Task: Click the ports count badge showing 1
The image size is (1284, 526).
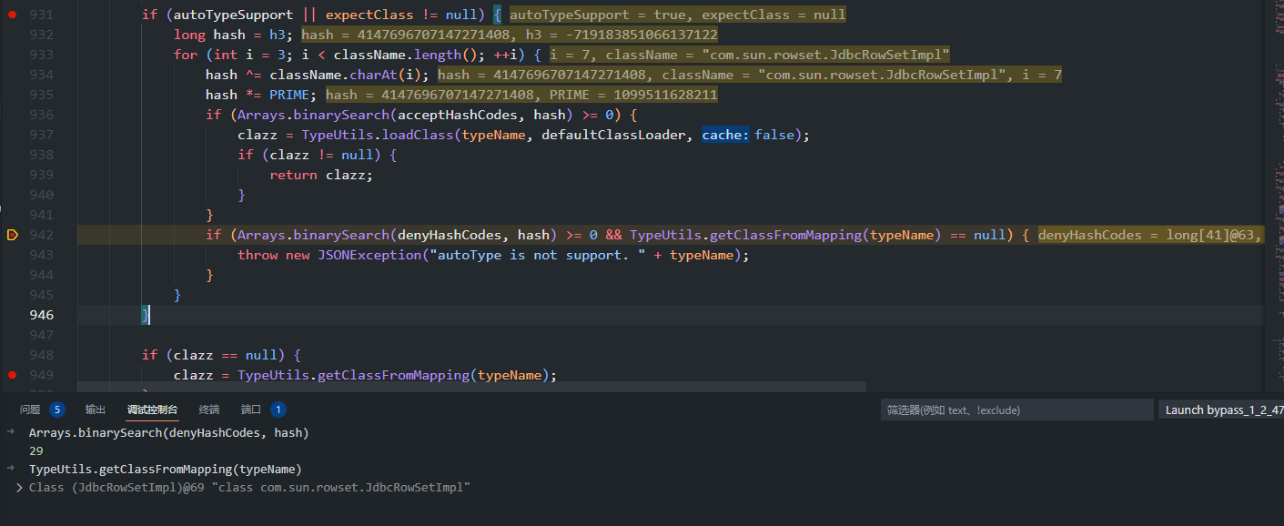Action: point(278,410)
